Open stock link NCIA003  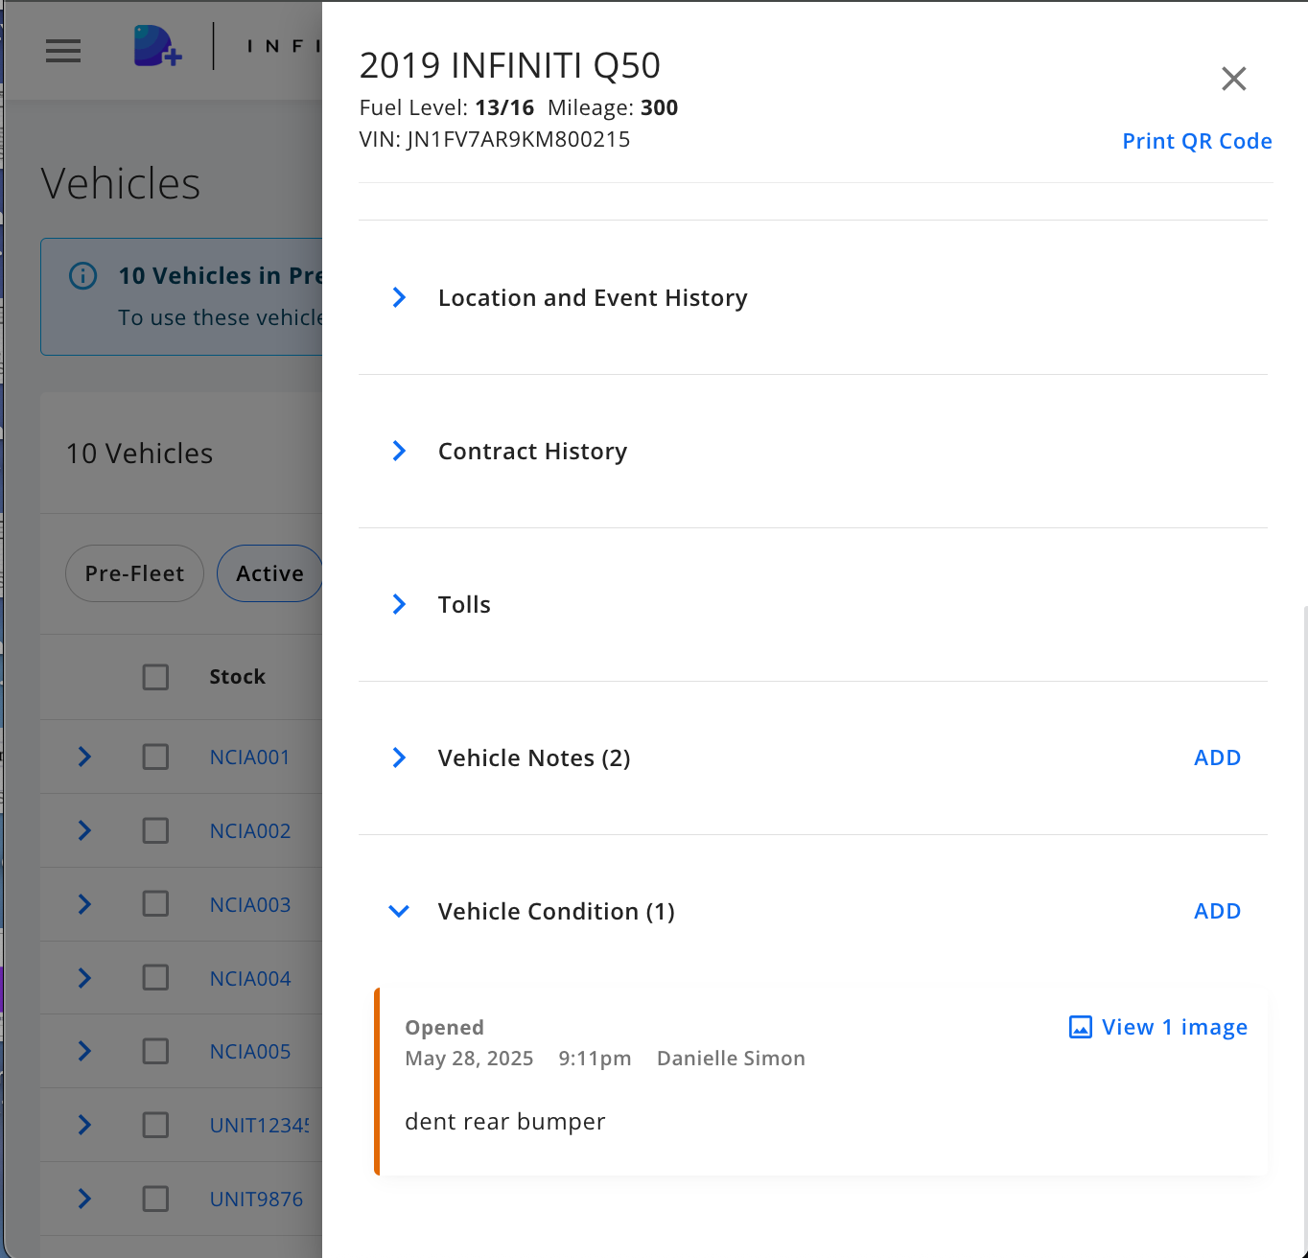point(249,905)
